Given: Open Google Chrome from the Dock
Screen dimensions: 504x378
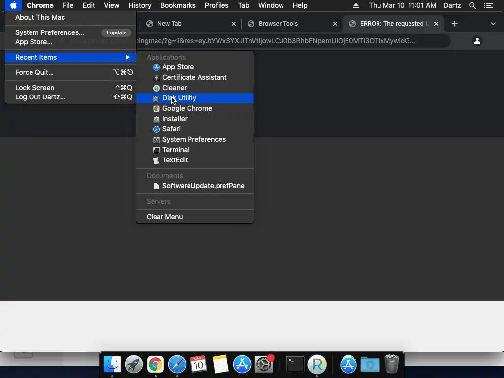Looking at the screenshot, I should coord(155,365).
